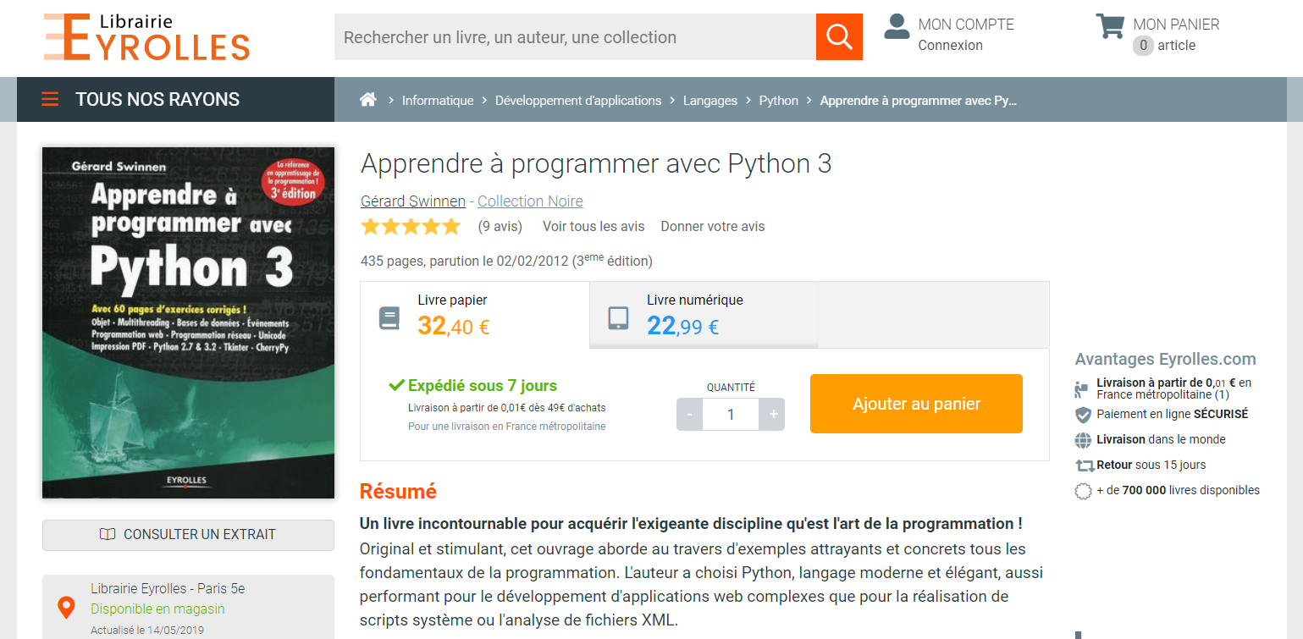Click the secure payment shield icon
Screen dimensions: 1303x639
[1083, 414]
